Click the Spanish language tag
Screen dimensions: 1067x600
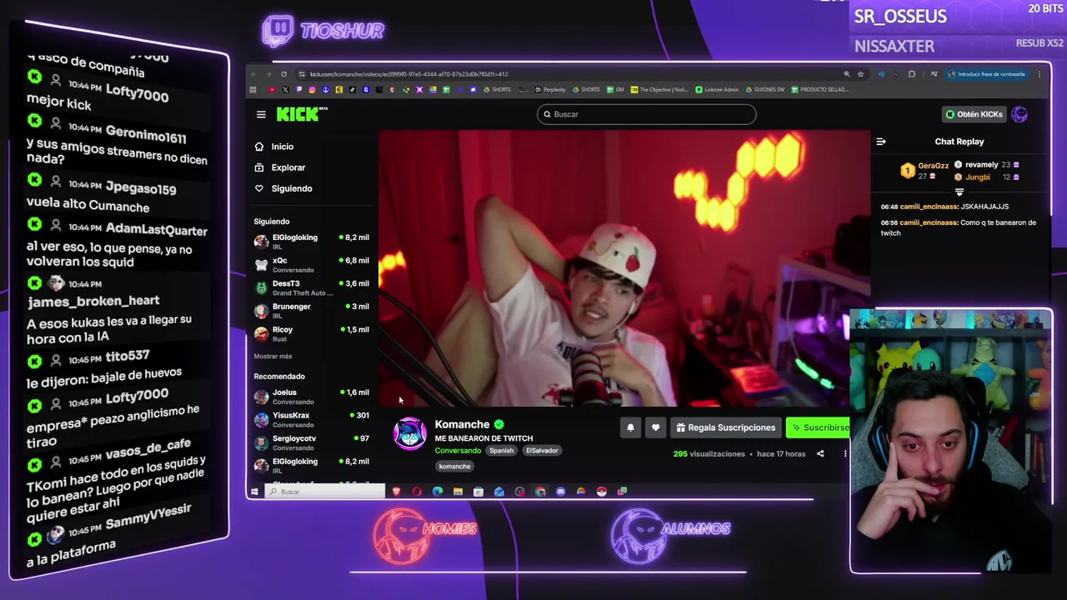(x=501, y=451)
